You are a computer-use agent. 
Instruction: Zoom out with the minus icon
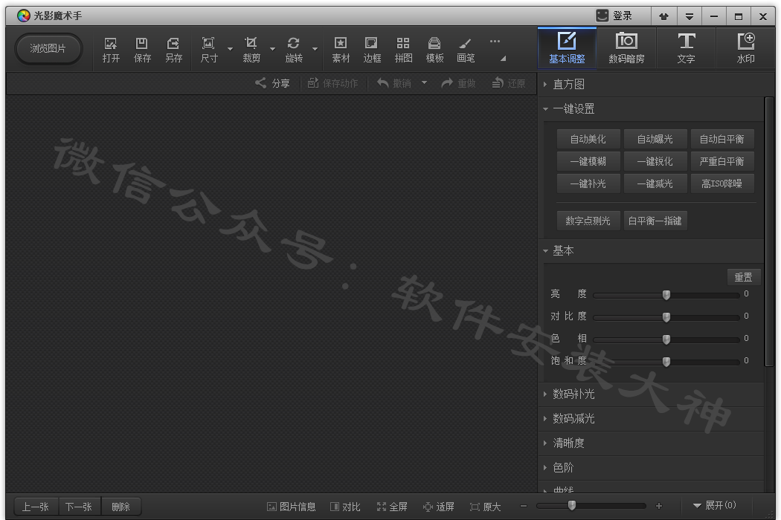[524, 506]
